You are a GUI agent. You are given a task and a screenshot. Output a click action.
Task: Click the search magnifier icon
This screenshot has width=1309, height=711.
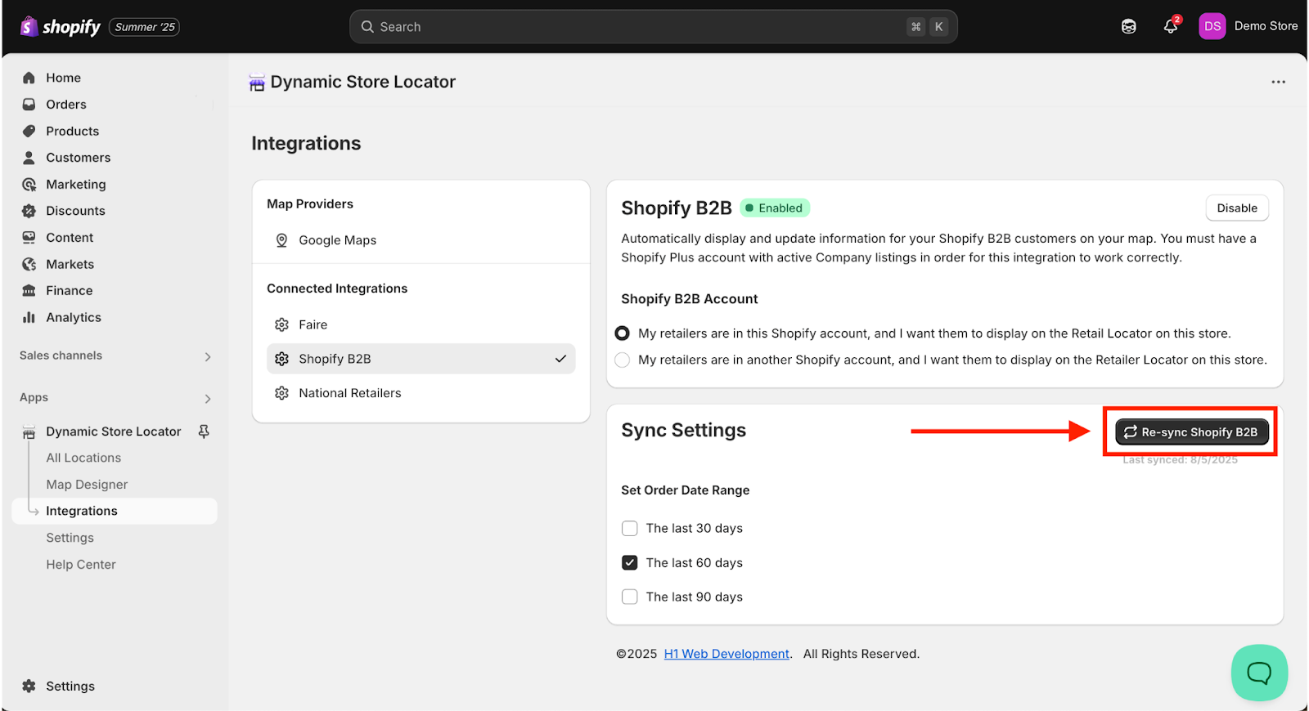point(368,27)
